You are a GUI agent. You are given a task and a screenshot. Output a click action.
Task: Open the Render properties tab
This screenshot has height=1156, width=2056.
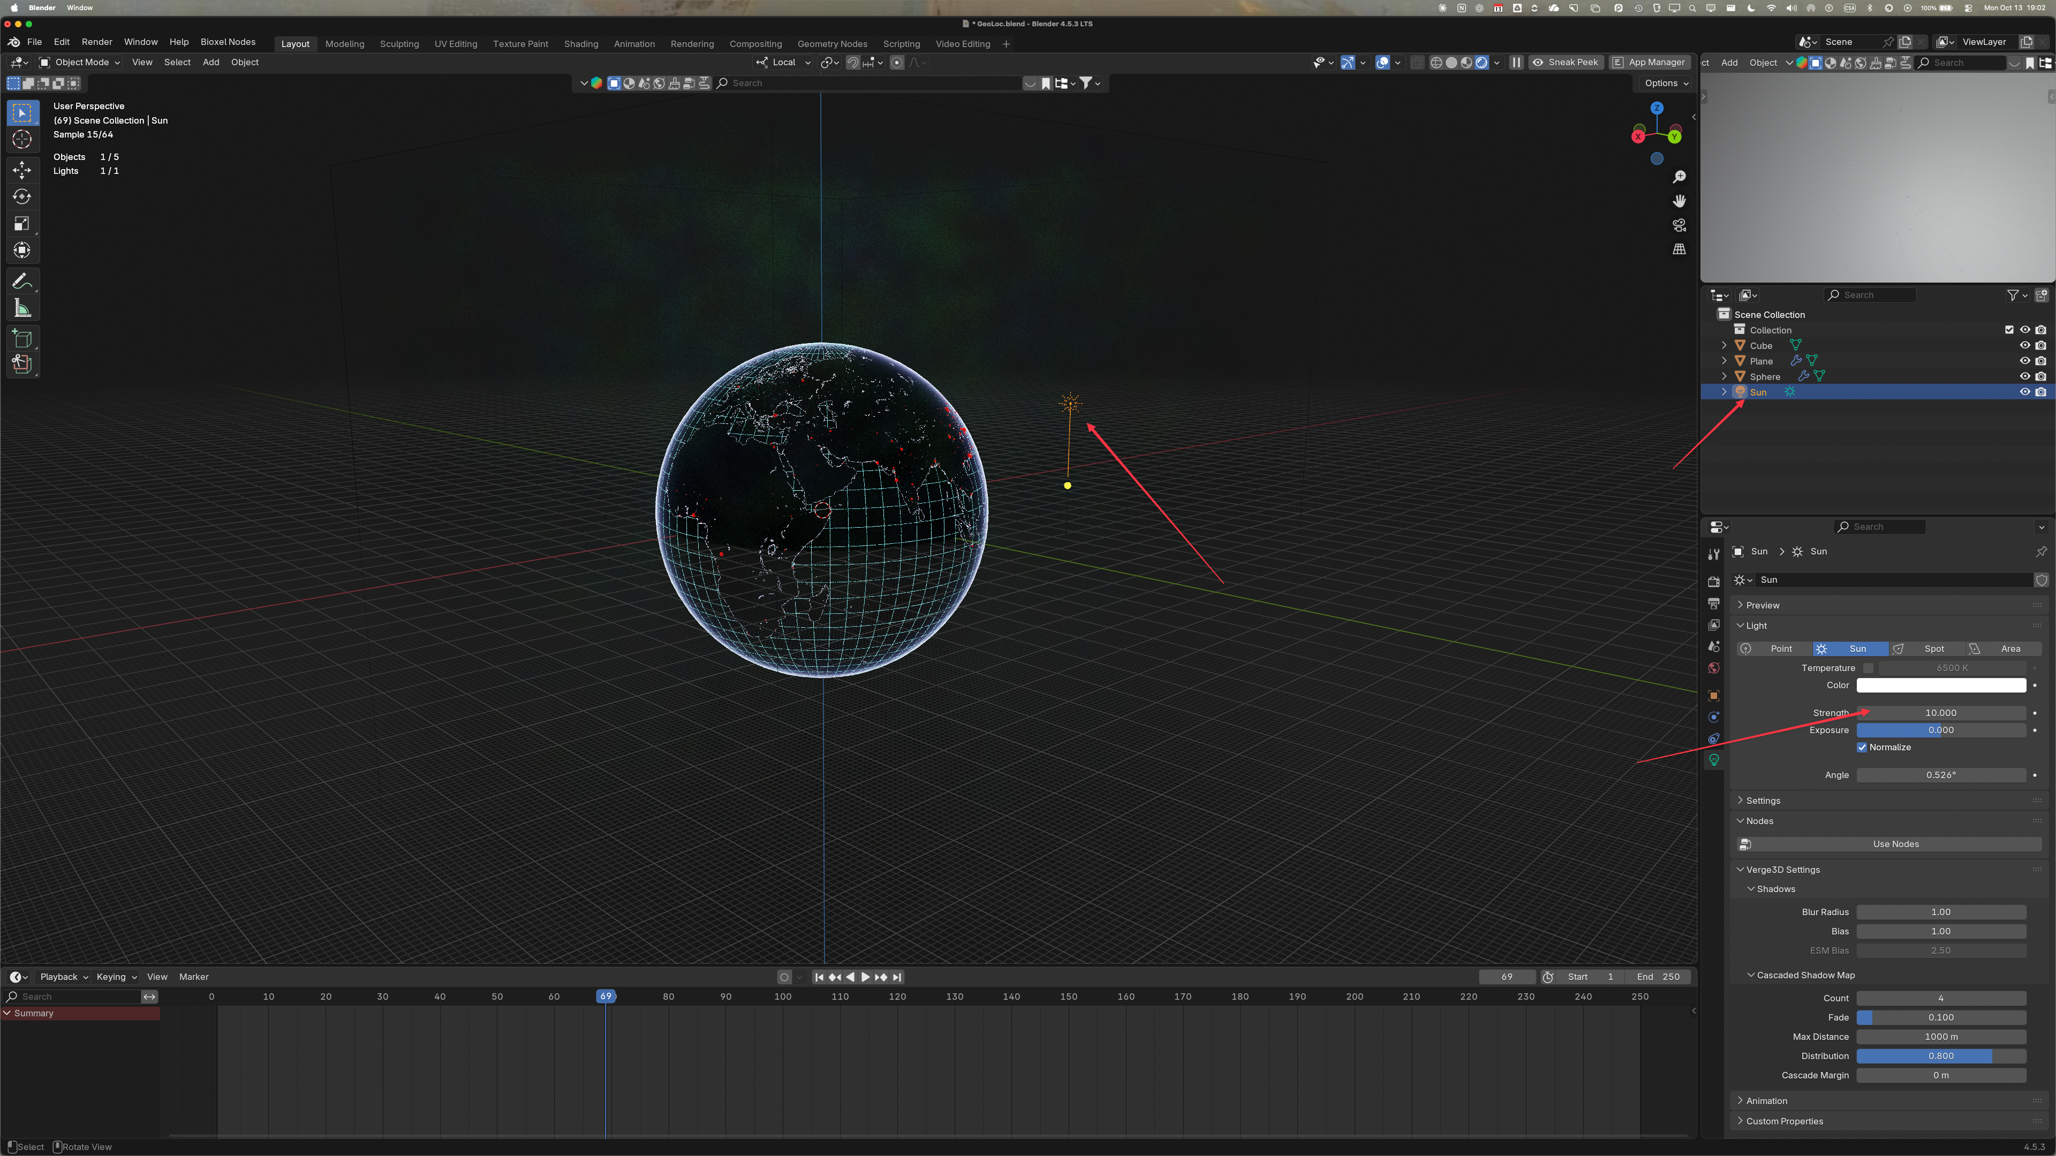pos(1713,582)
